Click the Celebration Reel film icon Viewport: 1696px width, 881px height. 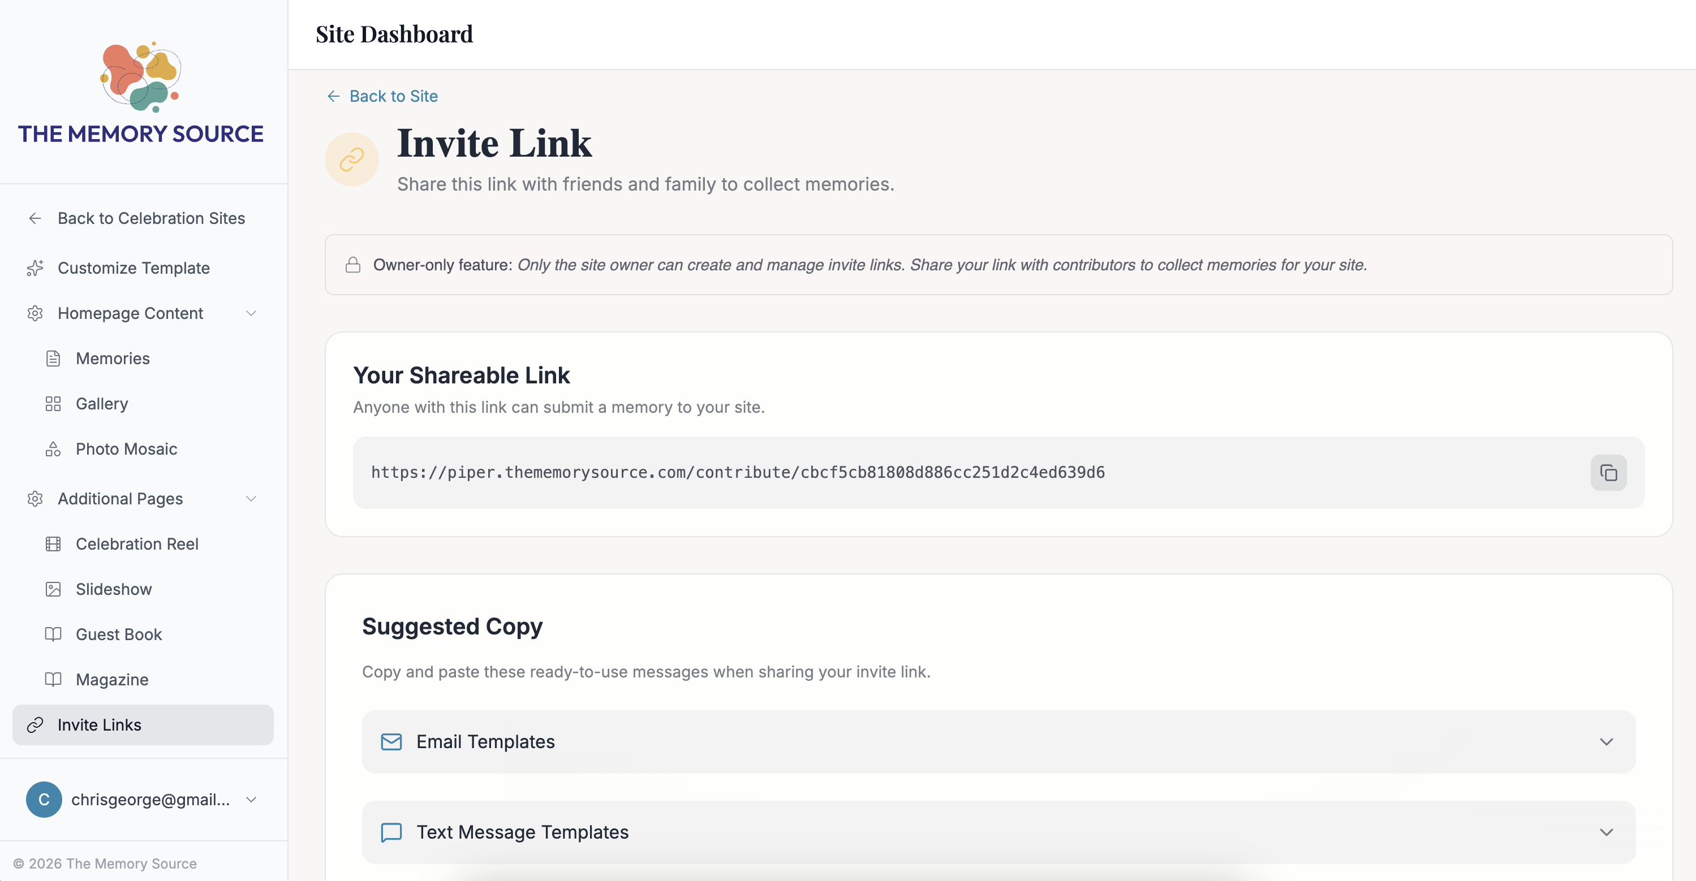53,544
